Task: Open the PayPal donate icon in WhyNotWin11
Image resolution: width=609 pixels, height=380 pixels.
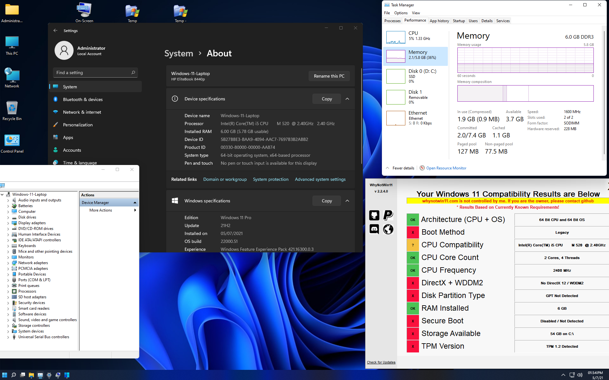Action: click(388, 215)
